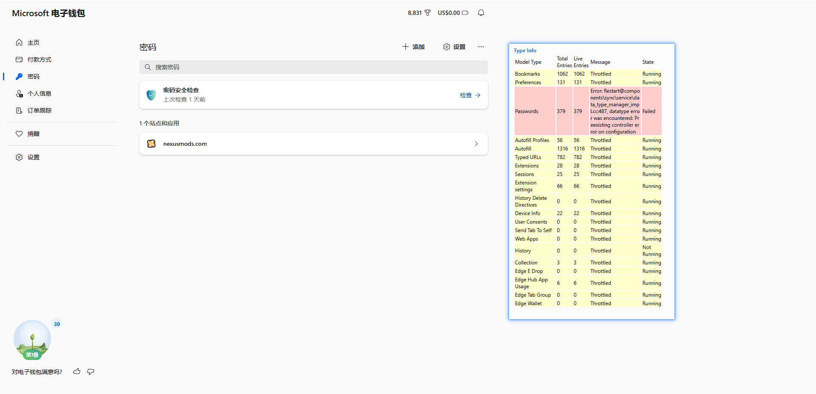Screen dimensions: 816x394
Task: Click the US$0.00 balance amount
Action: pyautogui.click(x=449, y=13)
